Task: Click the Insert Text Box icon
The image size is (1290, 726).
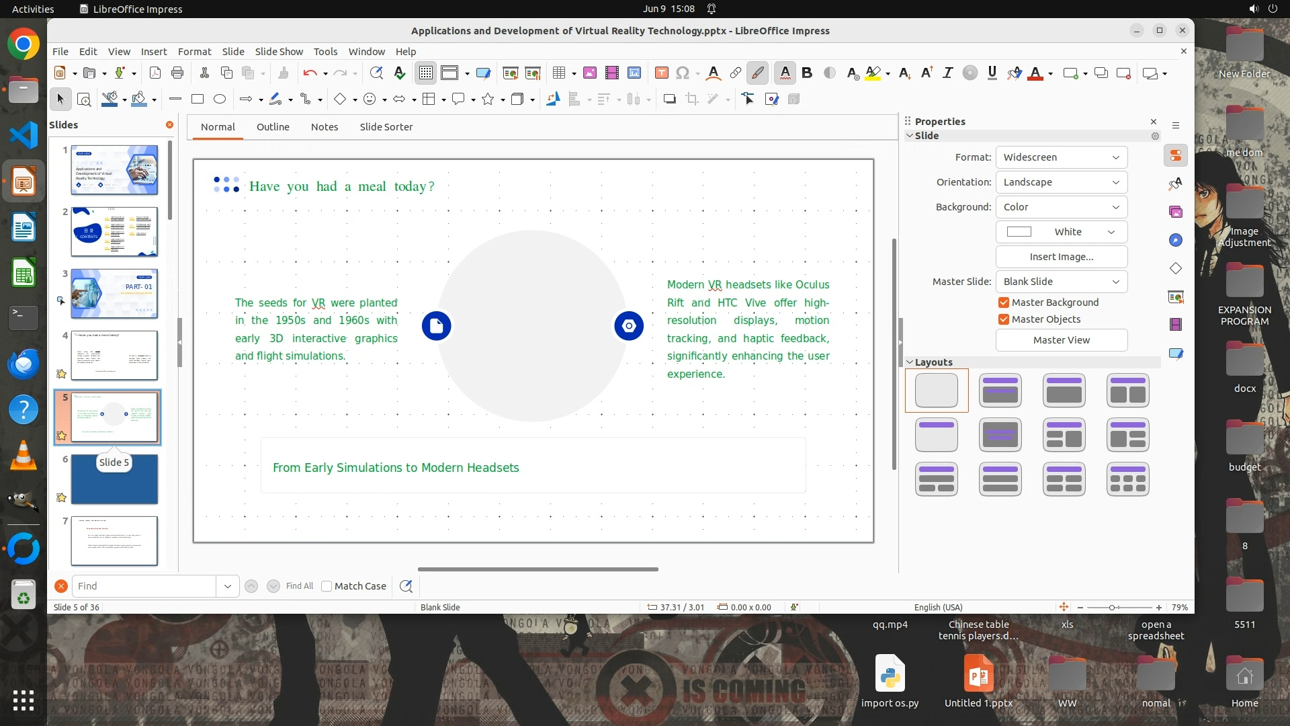Action: pyautogui.click(x=662, y=73)
